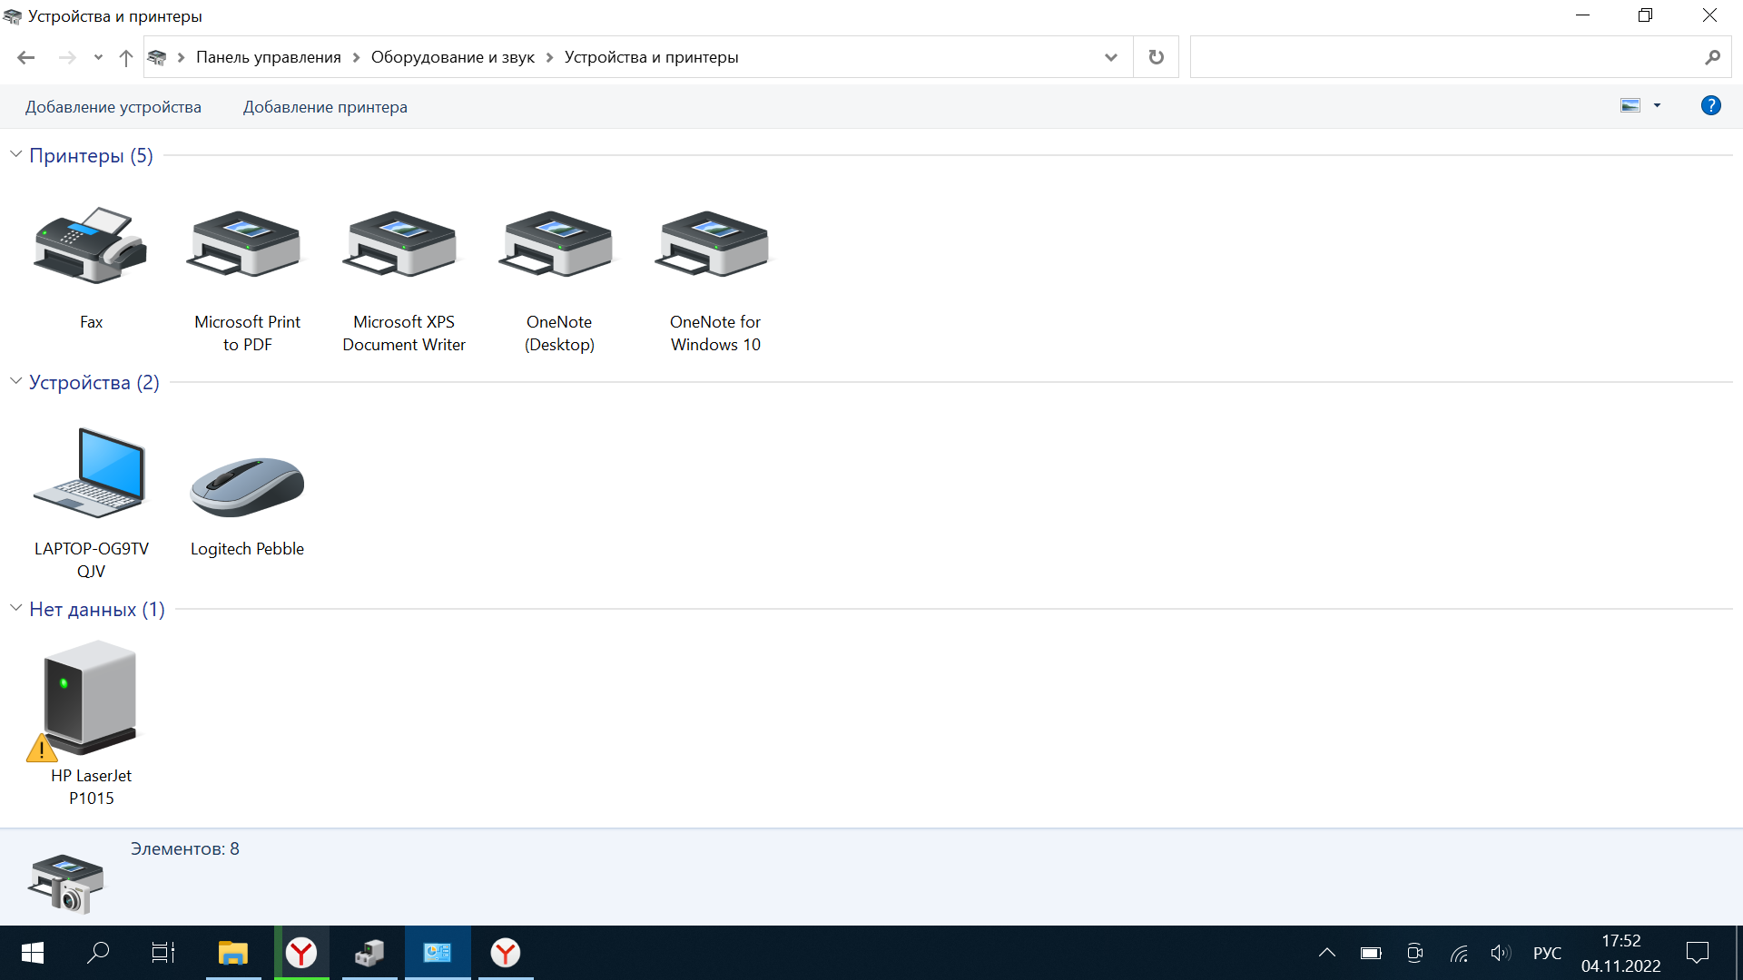1743x980 pixels.
Task: Open Yandex Browser from the taskbar
Action: coord(301,953)
